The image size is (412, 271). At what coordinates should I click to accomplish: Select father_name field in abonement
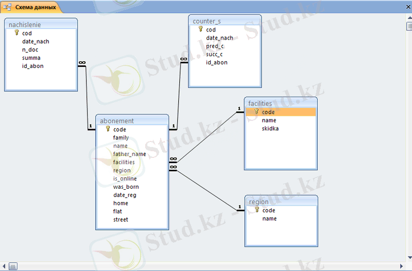point(130,154)
